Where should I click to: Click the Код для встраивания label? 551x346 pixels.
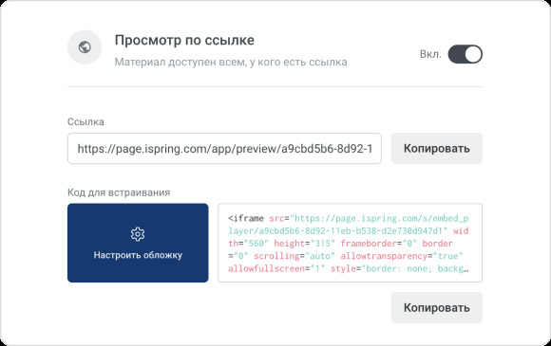[x=119, y=192]
